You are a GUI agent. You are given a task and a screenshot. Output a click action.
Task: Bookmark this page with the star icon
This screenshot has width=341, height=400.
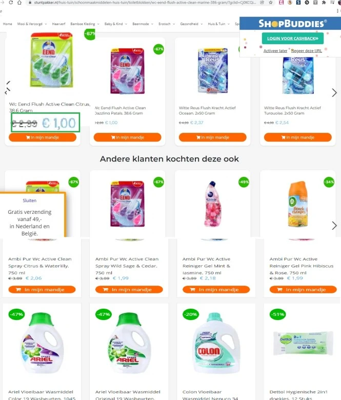point(271,2)
